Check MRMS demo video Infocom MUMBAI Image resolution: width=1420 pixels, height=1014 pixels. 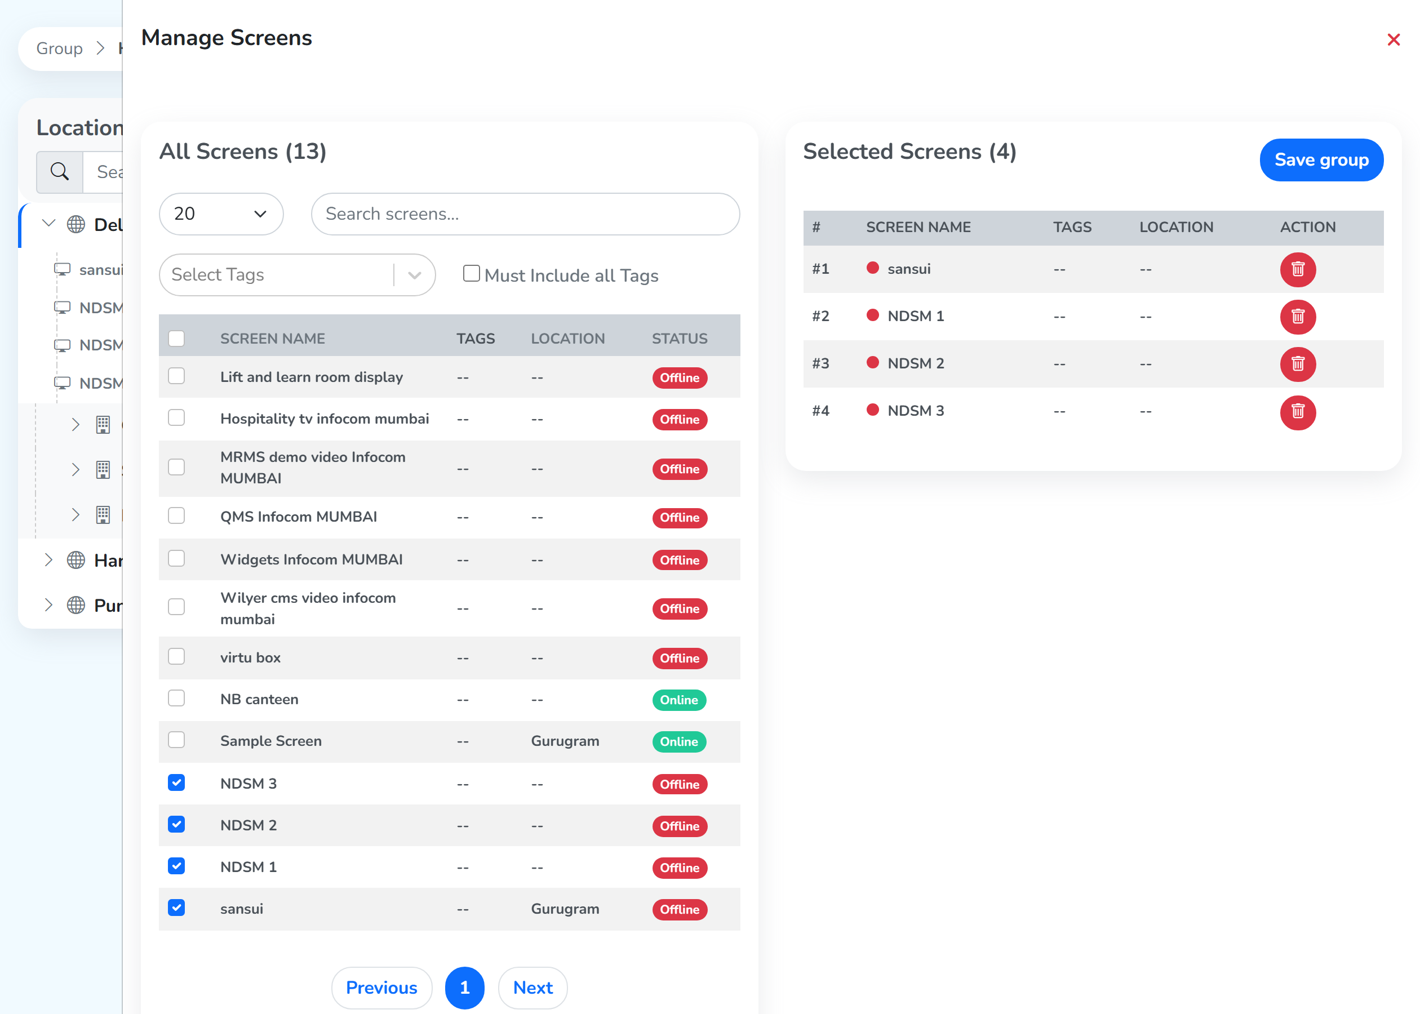click(177, 467)
